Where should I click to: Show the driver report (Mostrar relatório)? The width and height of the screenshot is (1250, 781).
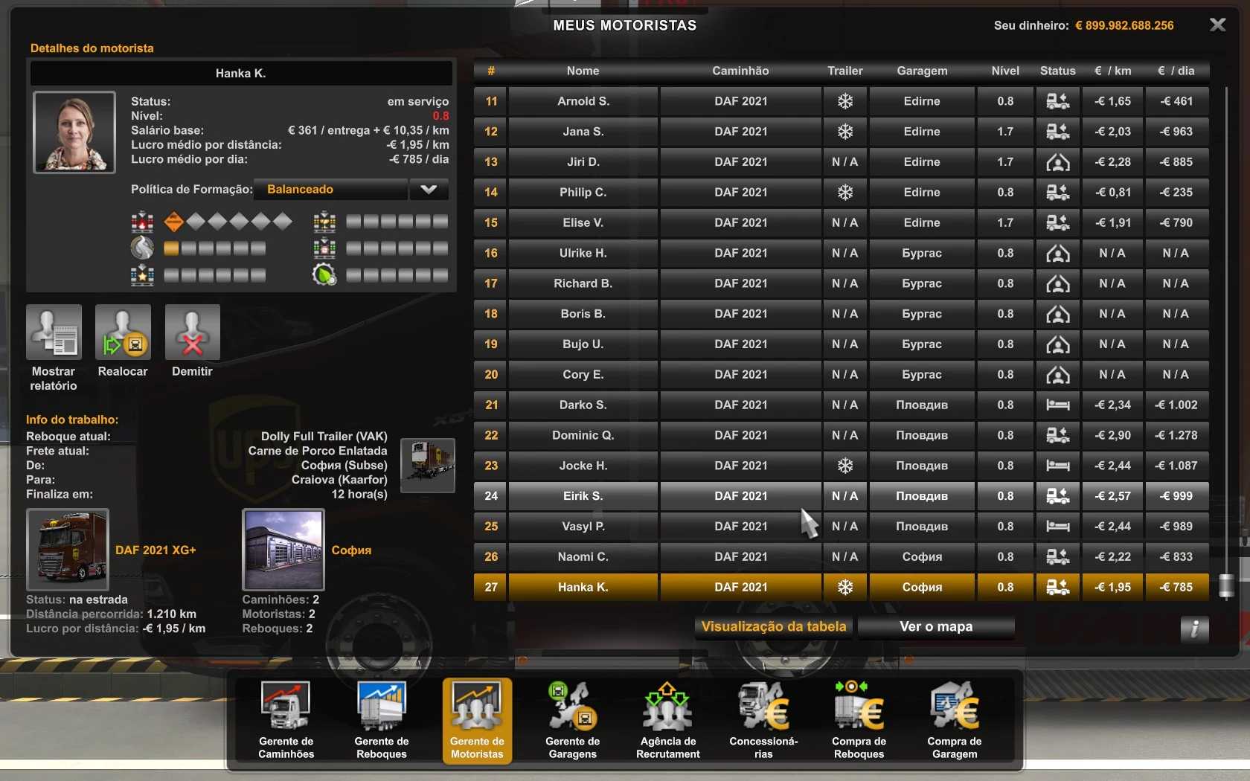(54, 333)
